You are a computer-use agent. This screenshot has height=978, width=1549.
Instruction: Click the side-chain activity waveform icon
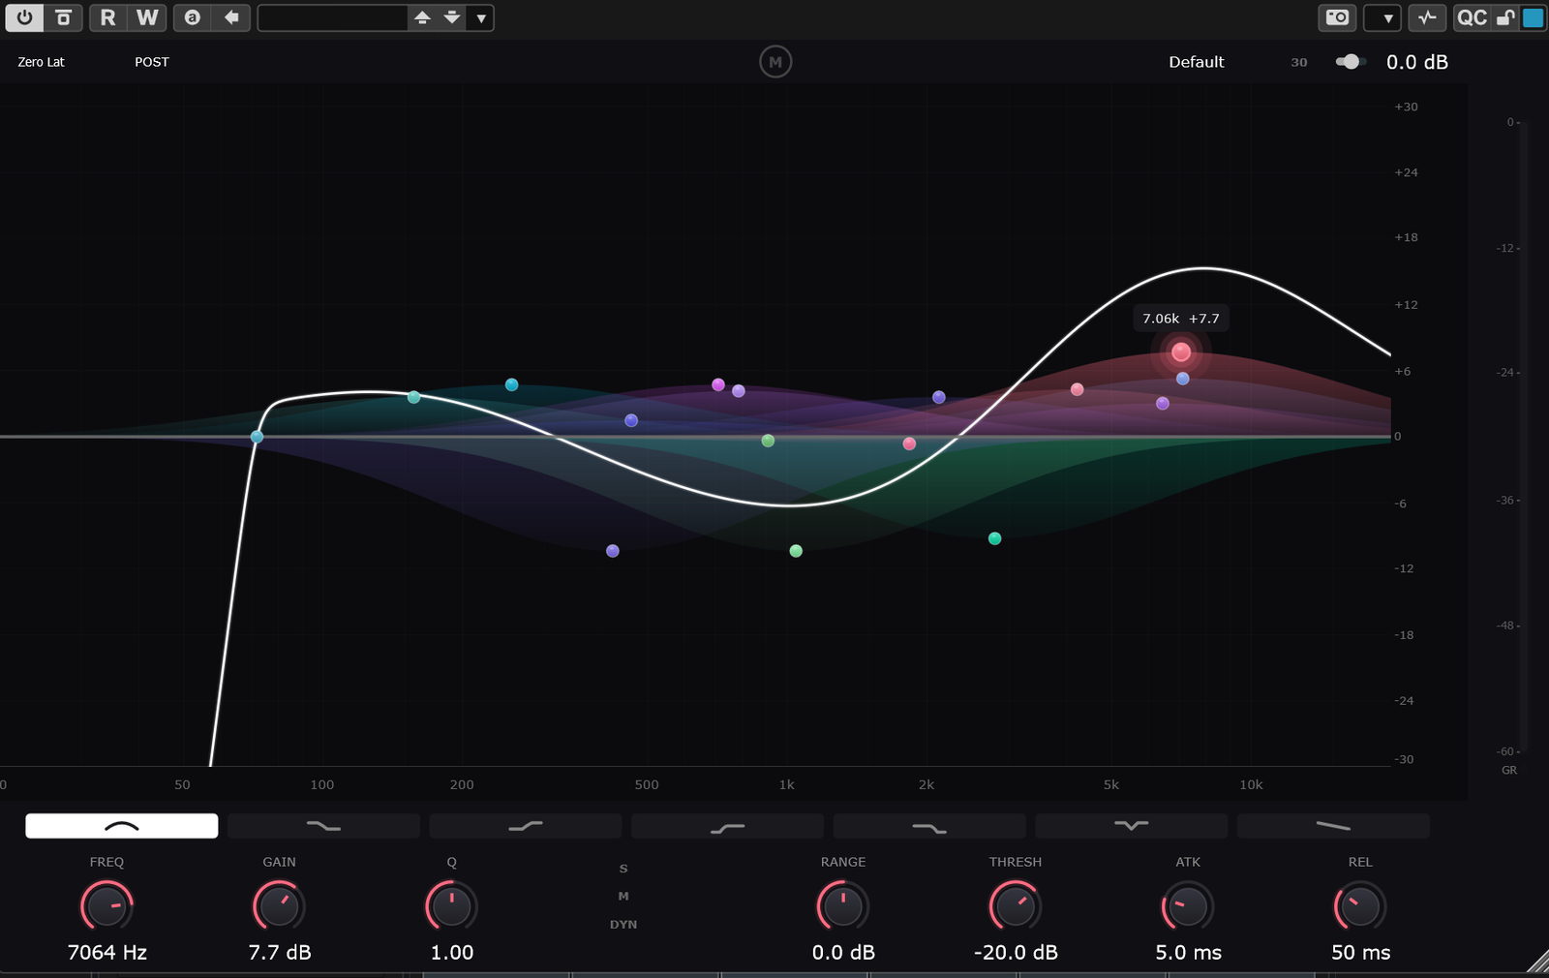pos(1427,17)
